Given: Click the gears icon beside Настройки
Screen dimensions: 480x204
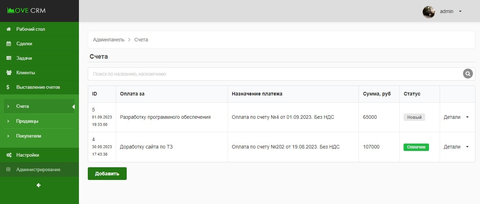Looking at the screenshot, I should pos(9,155).
